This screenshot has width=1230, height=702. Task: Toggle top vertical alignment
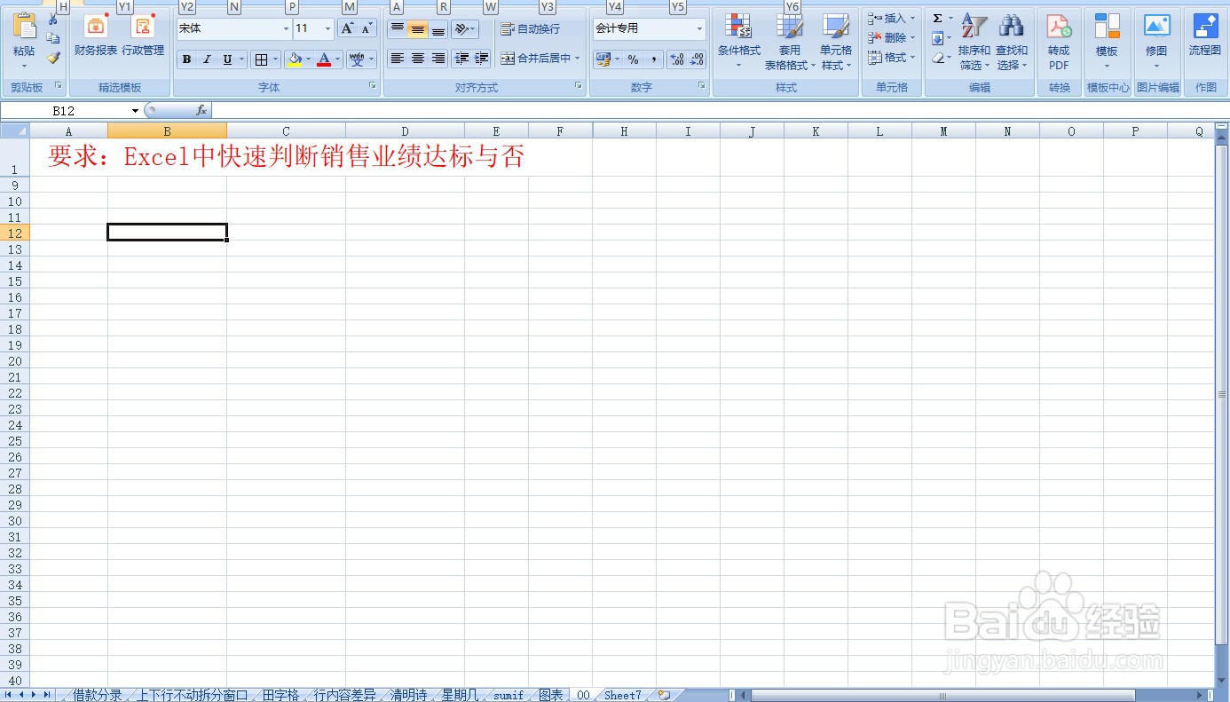(398, 29)
